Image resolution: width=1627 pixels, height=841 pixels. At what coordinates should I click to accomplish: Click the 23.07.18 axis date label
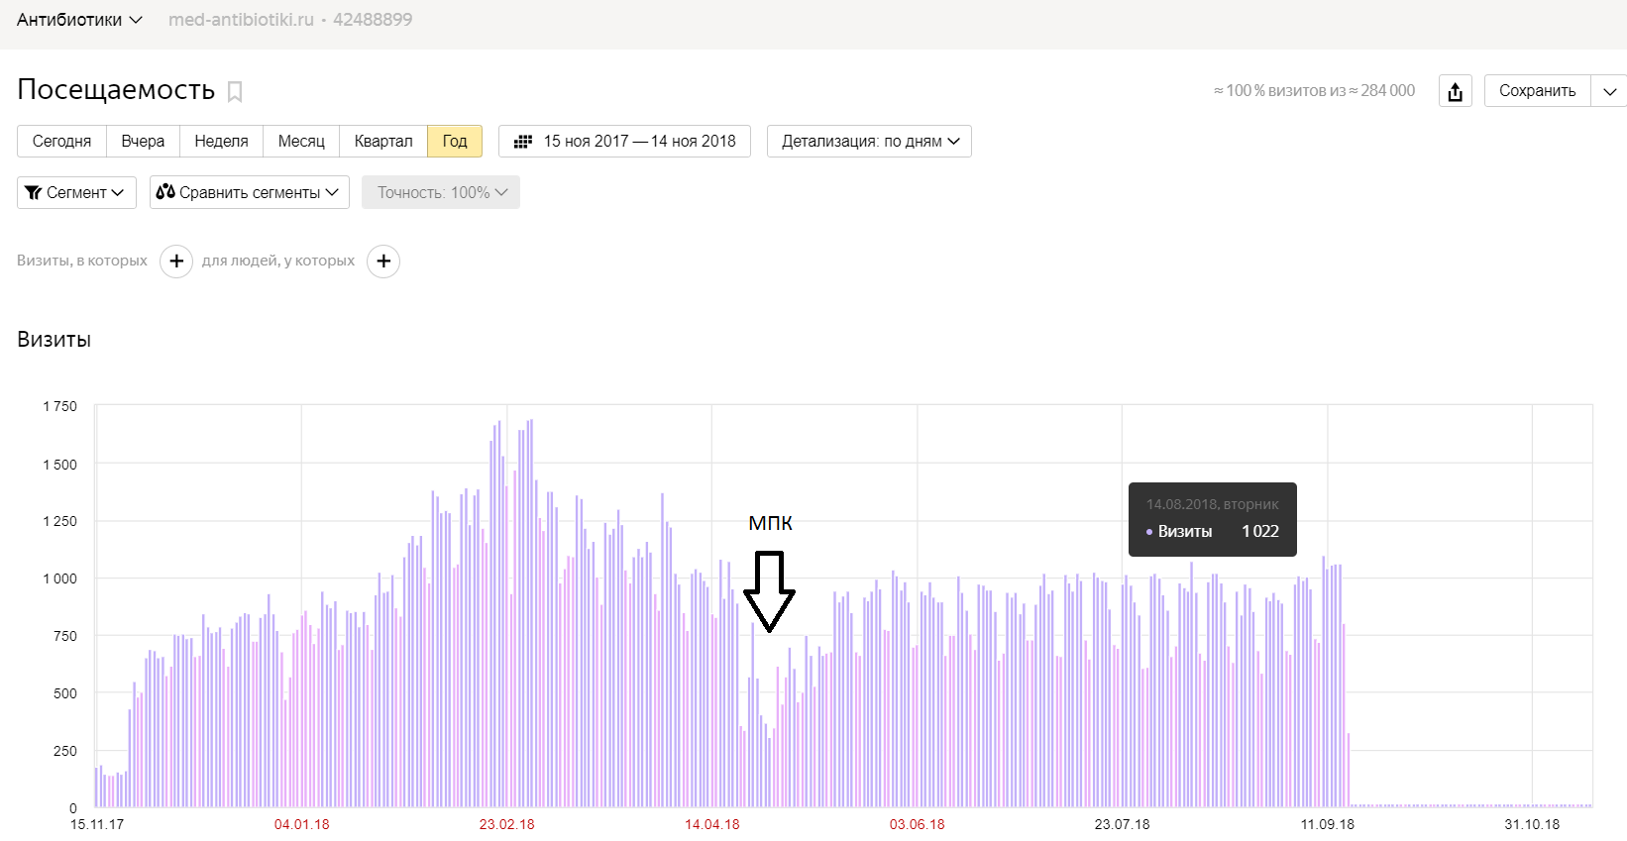1122,824
